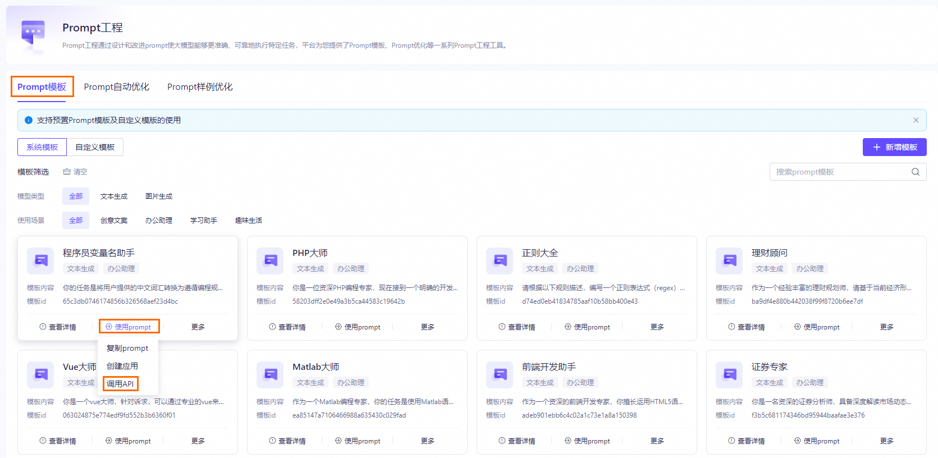Image resolution: width=938 pixels, height=458 pixels.
Task: Use prompt for 理财顾问 template
Action: (817, 327)
